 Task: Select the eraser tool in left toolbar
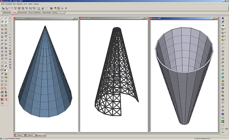(x=6, y=18)
